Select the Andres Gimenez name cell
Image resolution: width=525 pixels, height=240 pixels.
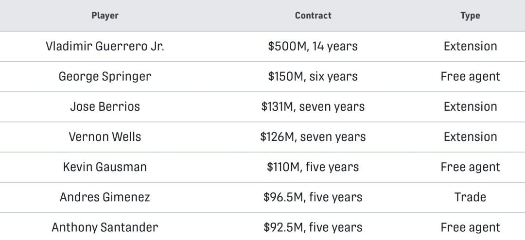[x=105, y=197]
